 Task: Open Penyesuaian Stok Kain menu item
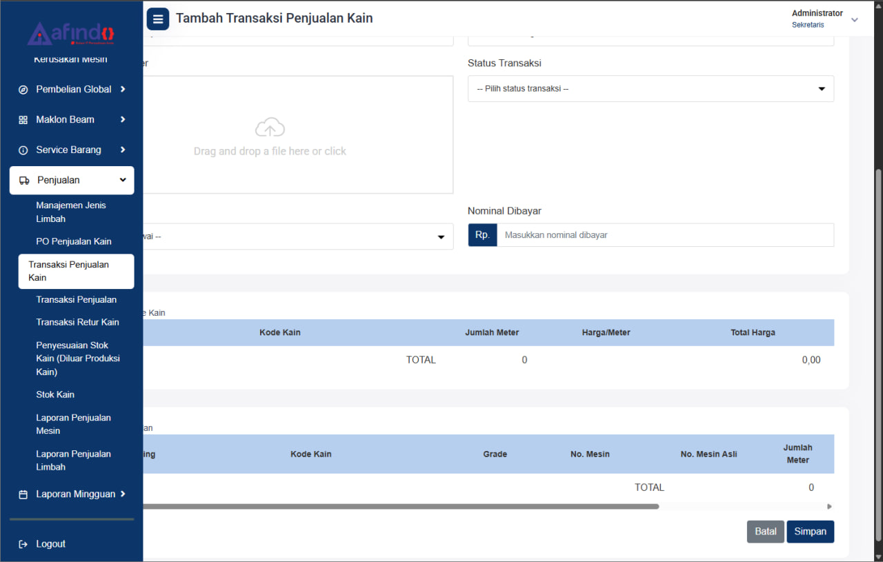pyautogui.click(x=78, y=359)
